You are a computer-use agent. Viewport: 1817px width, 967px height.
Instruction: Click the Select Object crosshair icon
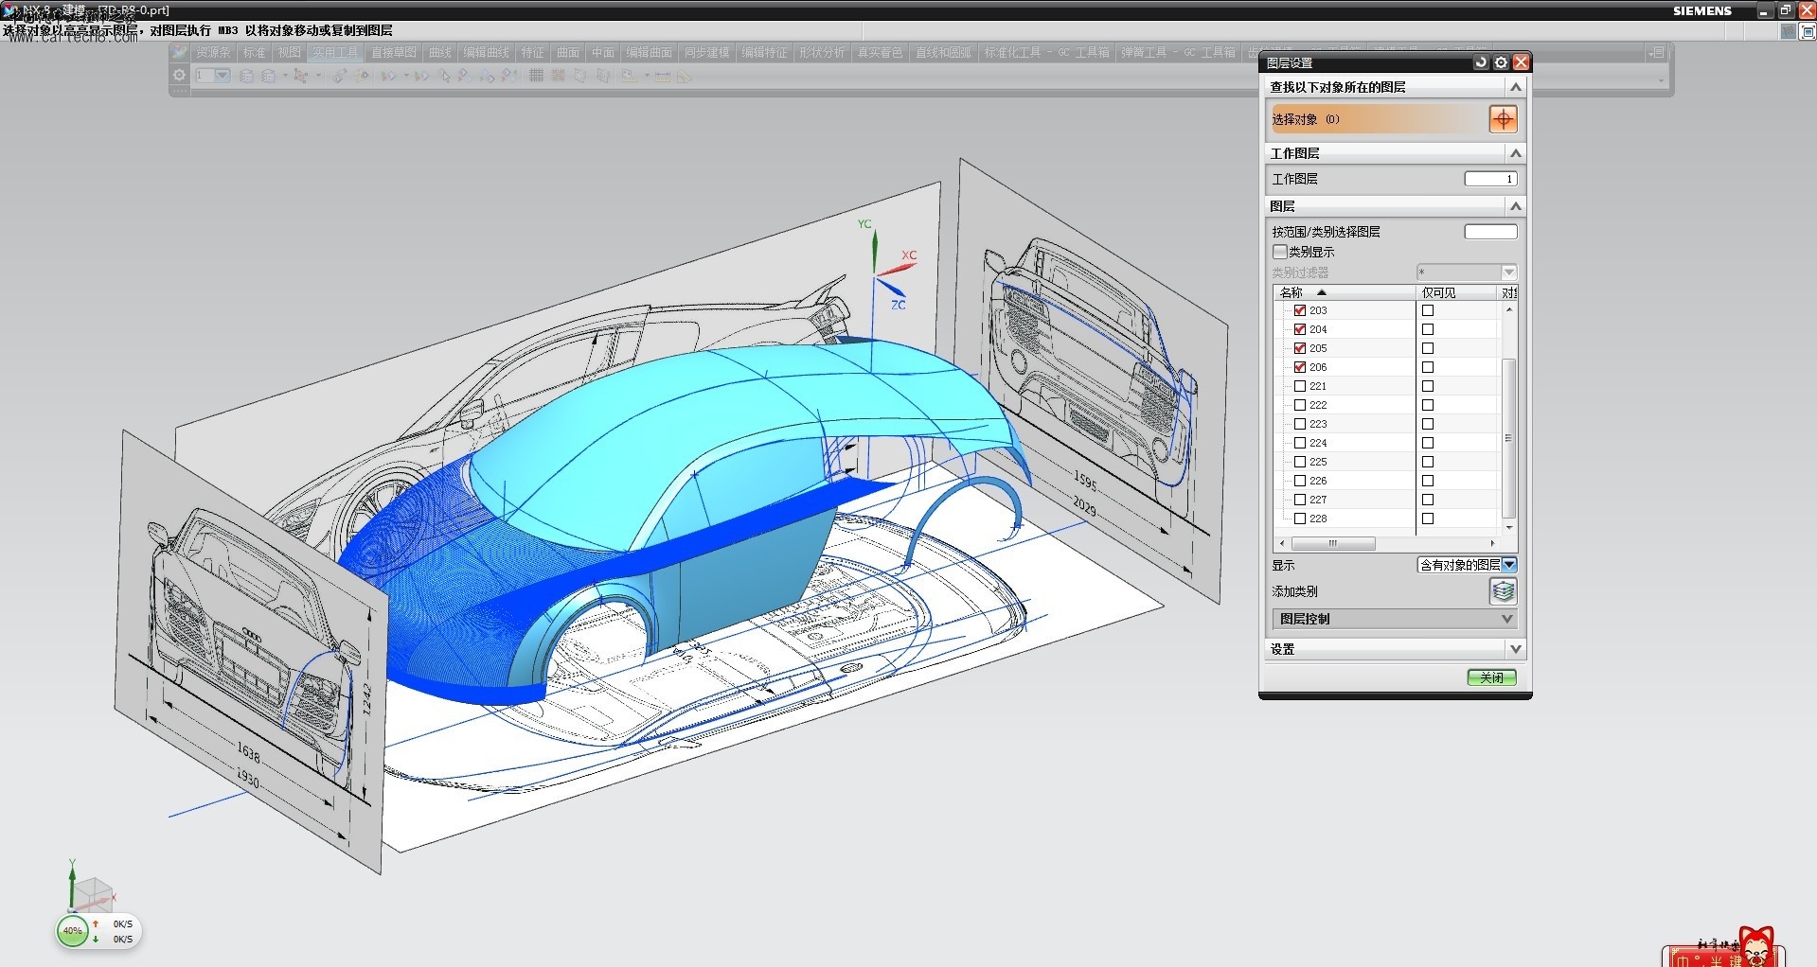pos(1503,119)
